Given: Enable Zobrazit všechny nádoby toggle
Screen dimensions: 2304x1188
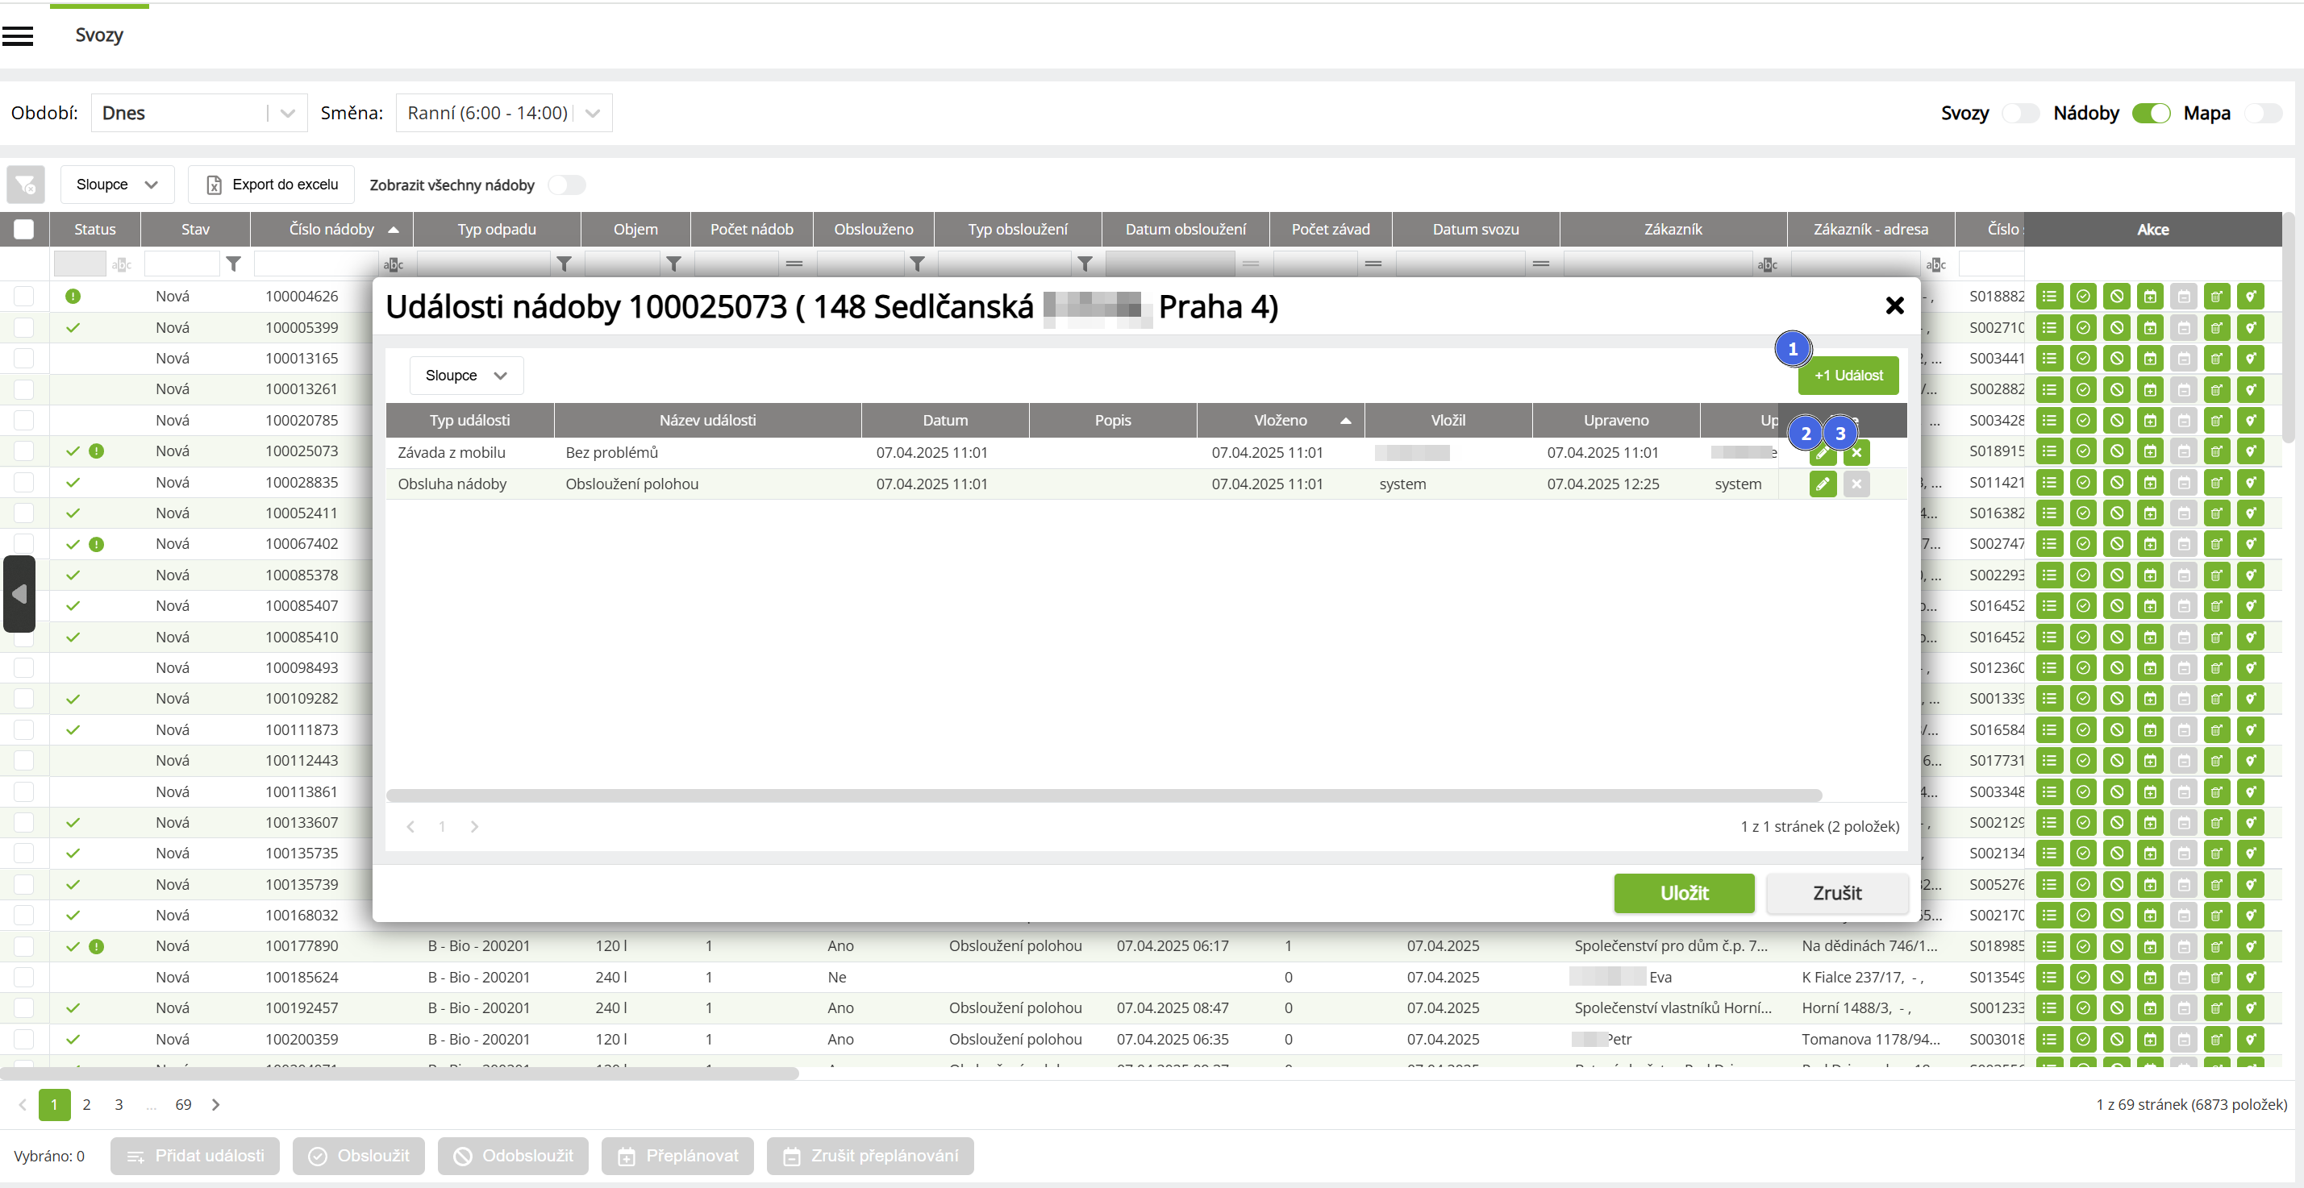Looking at the screenshot, I should [x=567, y=185].
